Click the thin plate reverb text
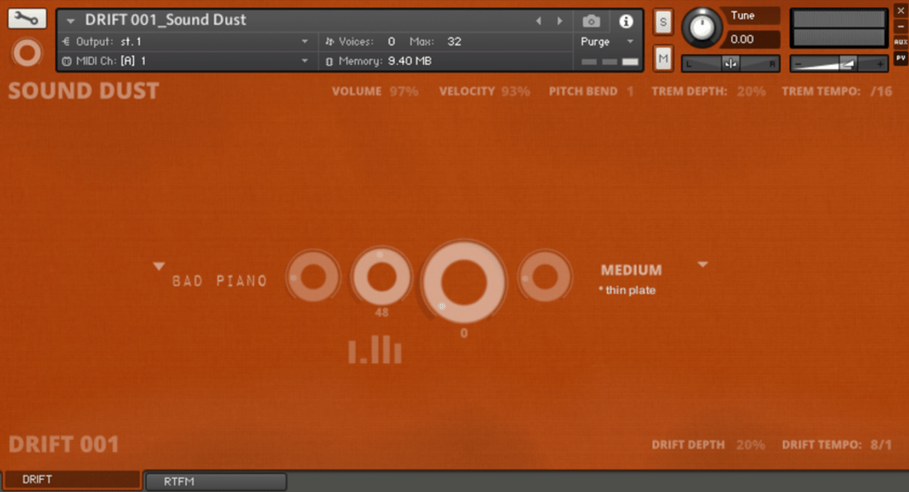Image resolution: width=909 pixels, height=492 pixels. click(628, 291)
